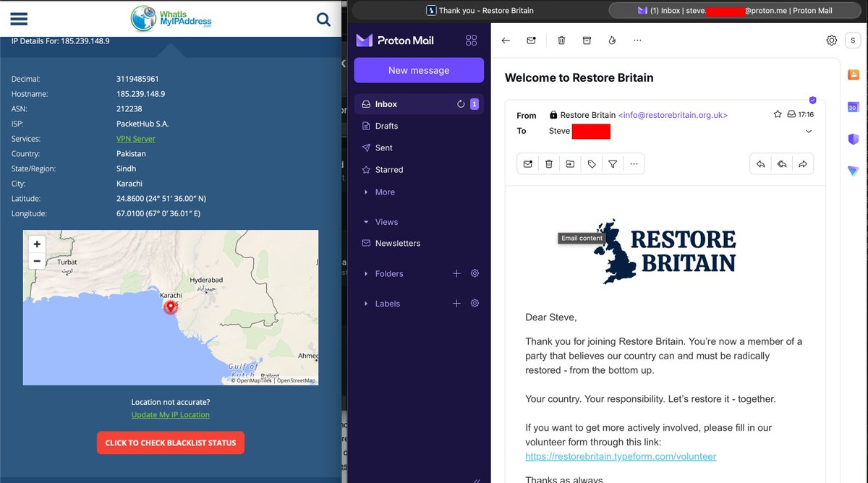Viewport: 868px width, 483px height.
Task: Open Labels settings gear
Action: [475, 304]
